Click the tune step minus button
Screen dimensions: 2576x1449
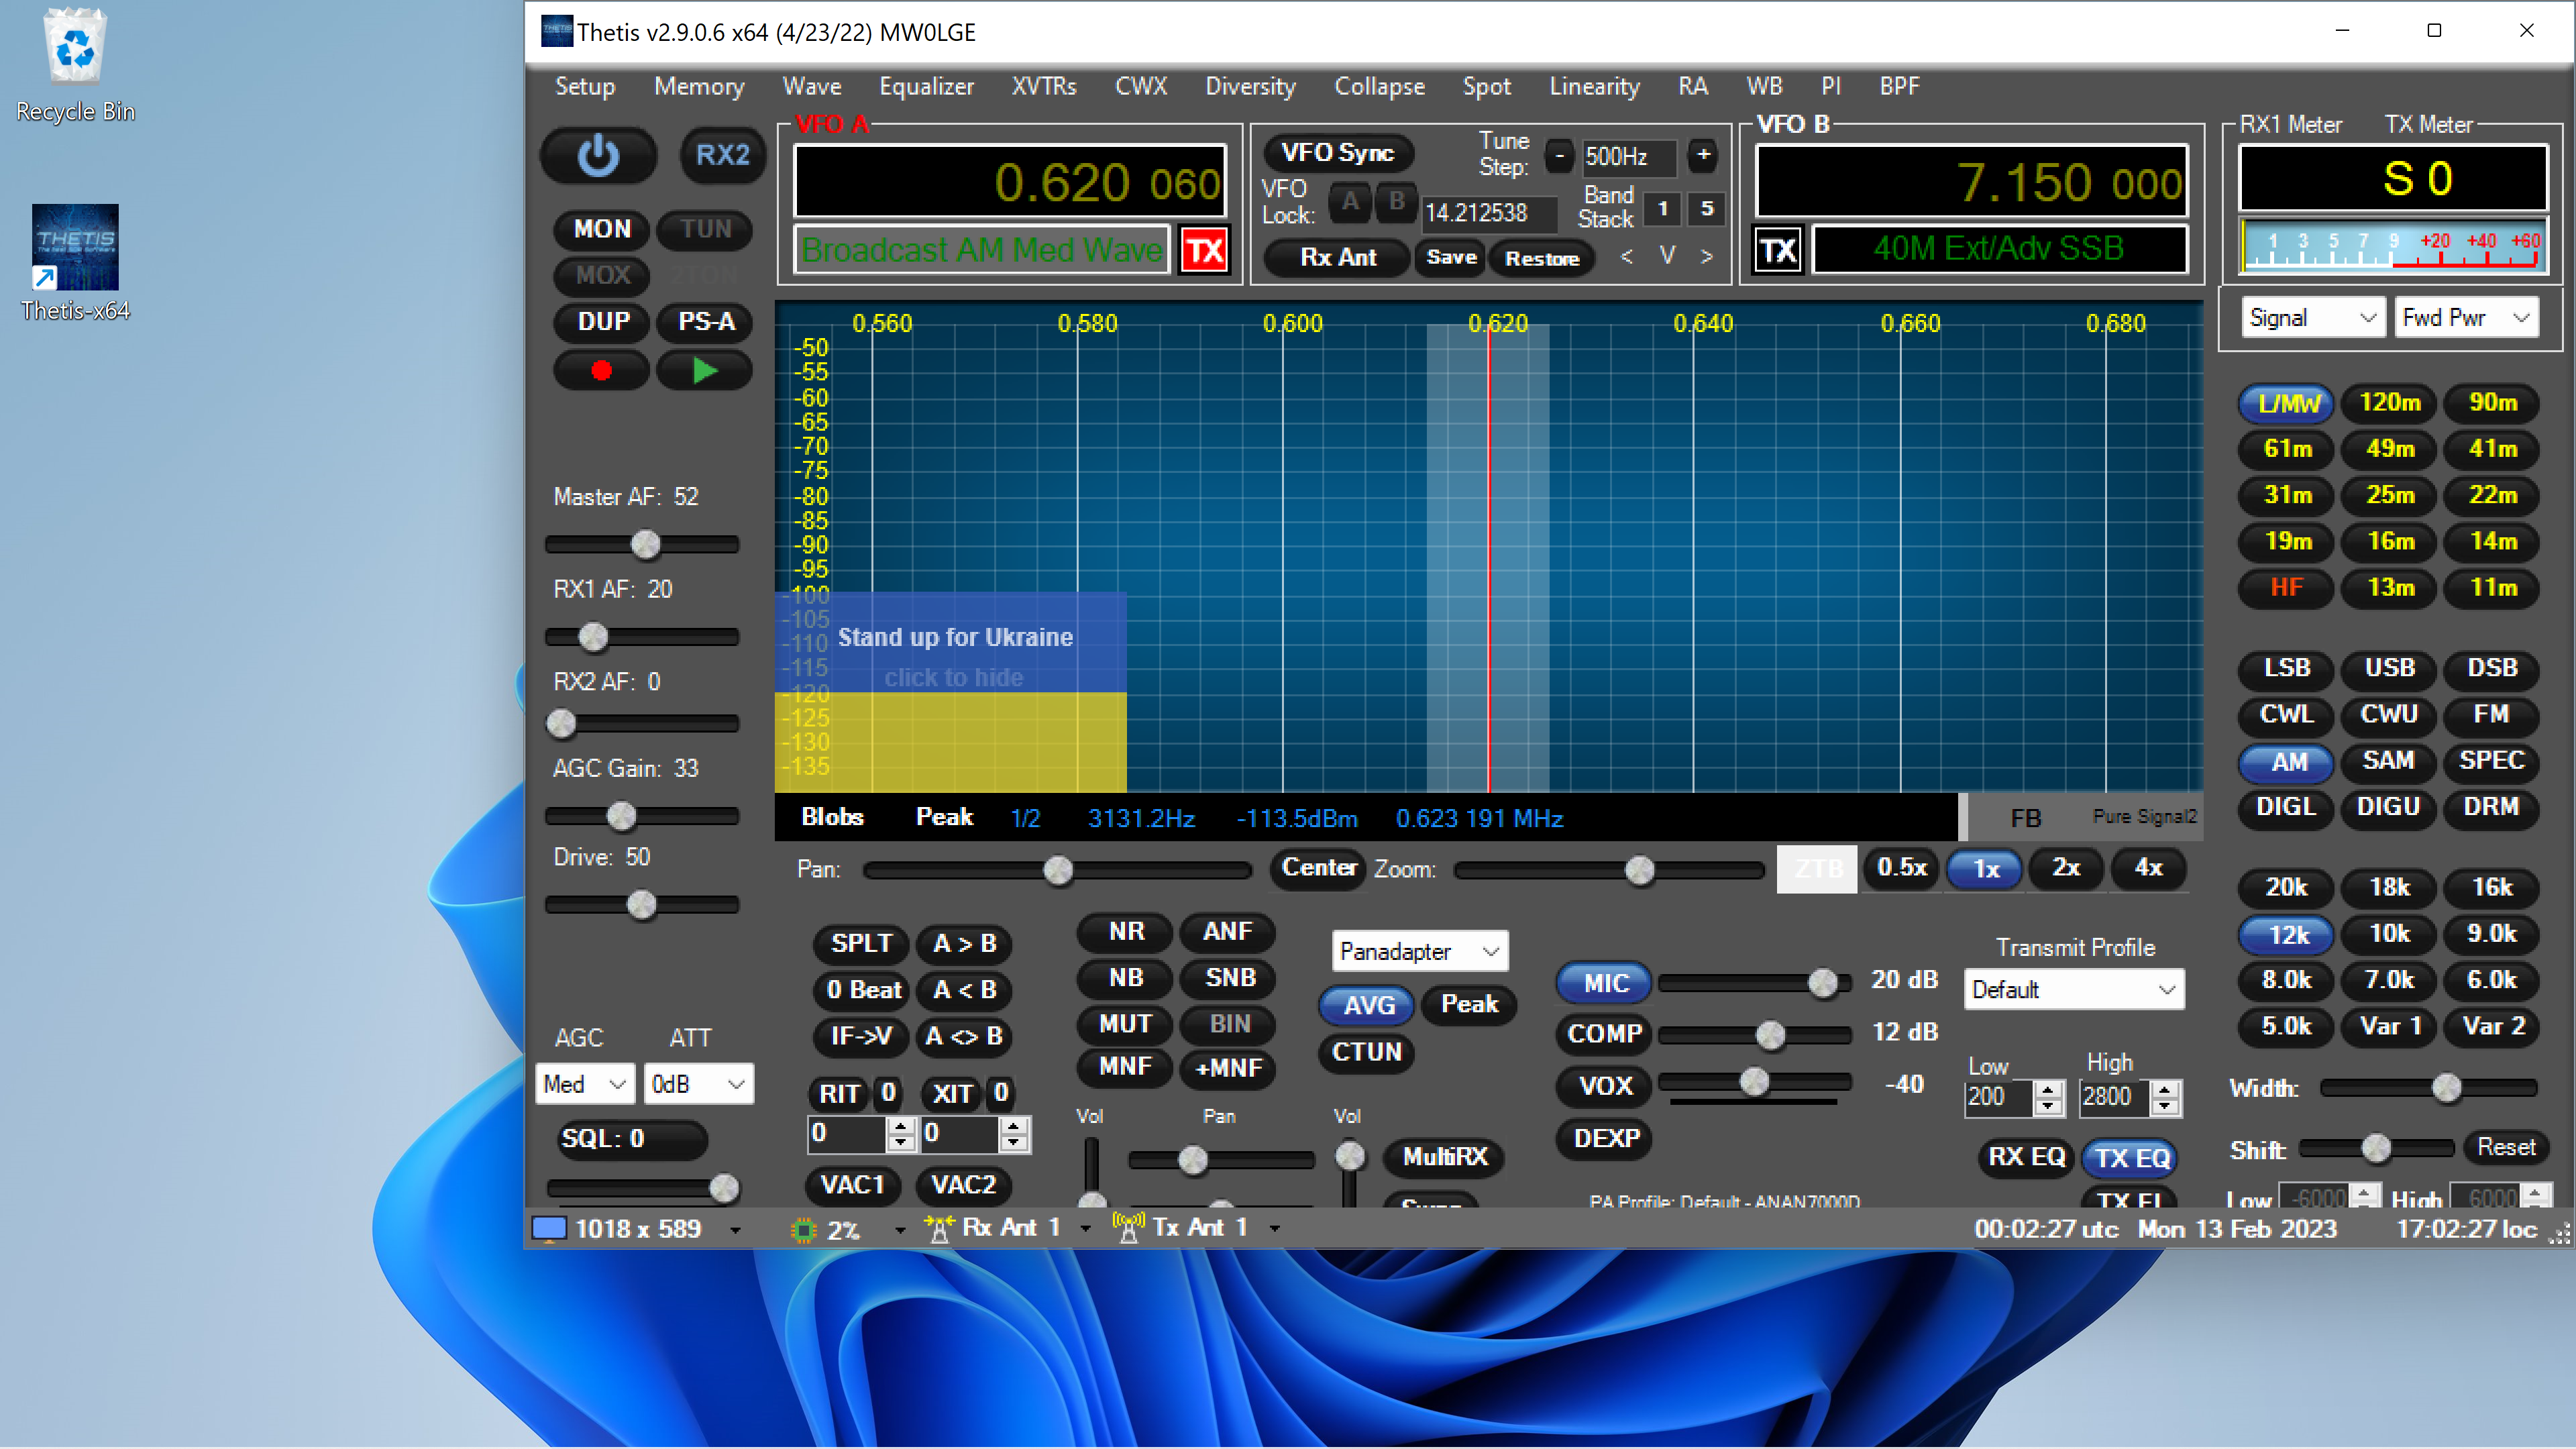tap(1559, 155)
